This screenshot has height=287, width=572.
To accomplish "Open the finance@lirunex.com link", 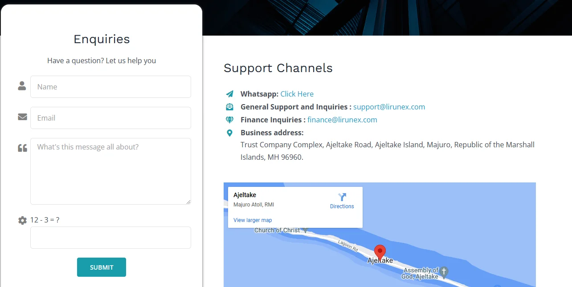I will pyautogui.click(x=342, y=120).
